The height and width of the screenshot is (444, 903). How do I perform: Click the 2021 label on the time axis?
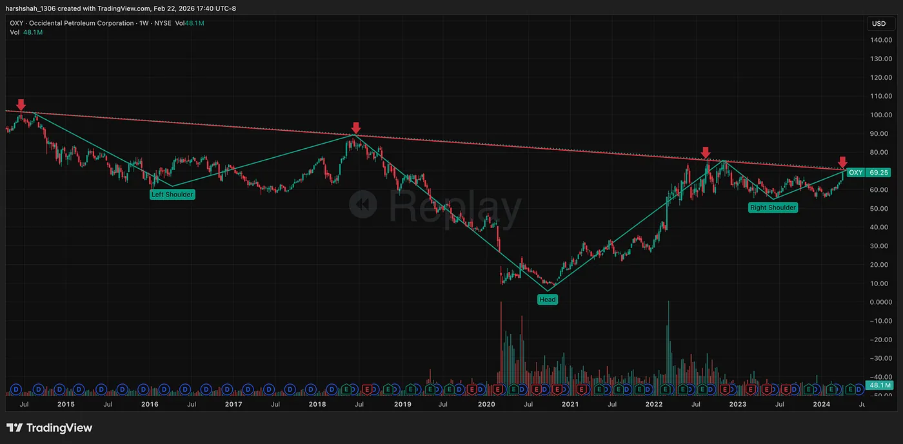click(x=570, y=405)
